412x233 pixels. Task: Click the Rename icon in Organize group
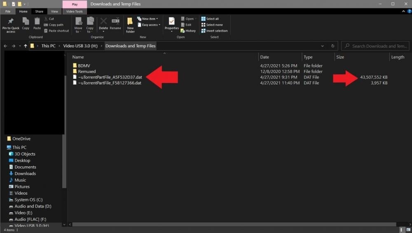115,21
